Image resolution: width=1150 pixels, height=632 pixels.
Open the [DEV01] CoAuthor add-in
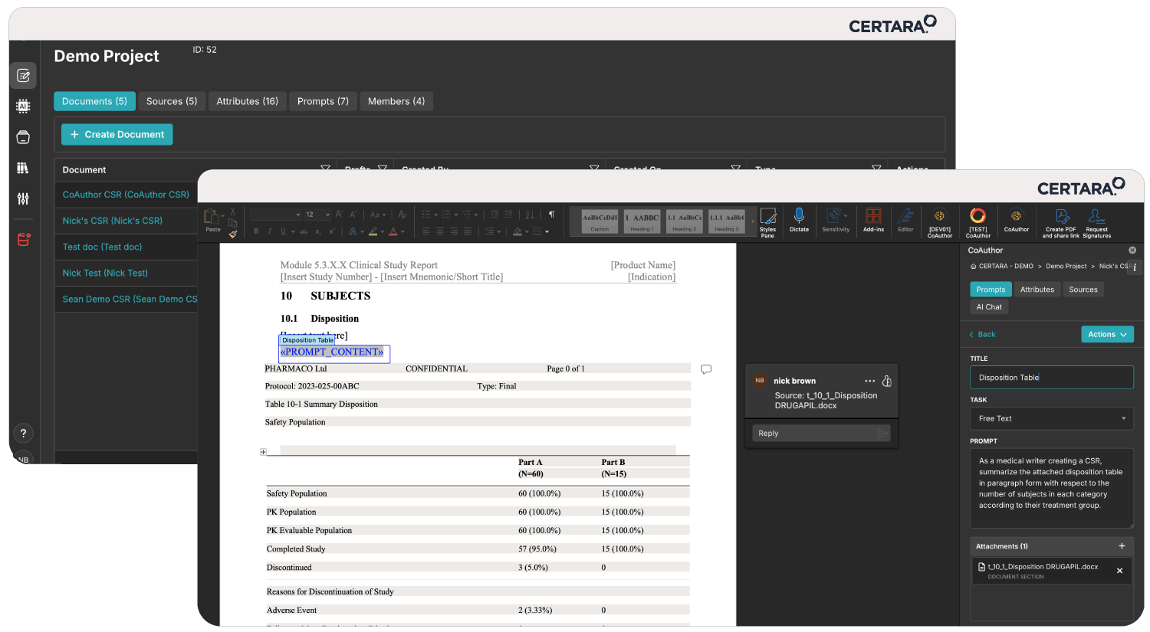939,223
